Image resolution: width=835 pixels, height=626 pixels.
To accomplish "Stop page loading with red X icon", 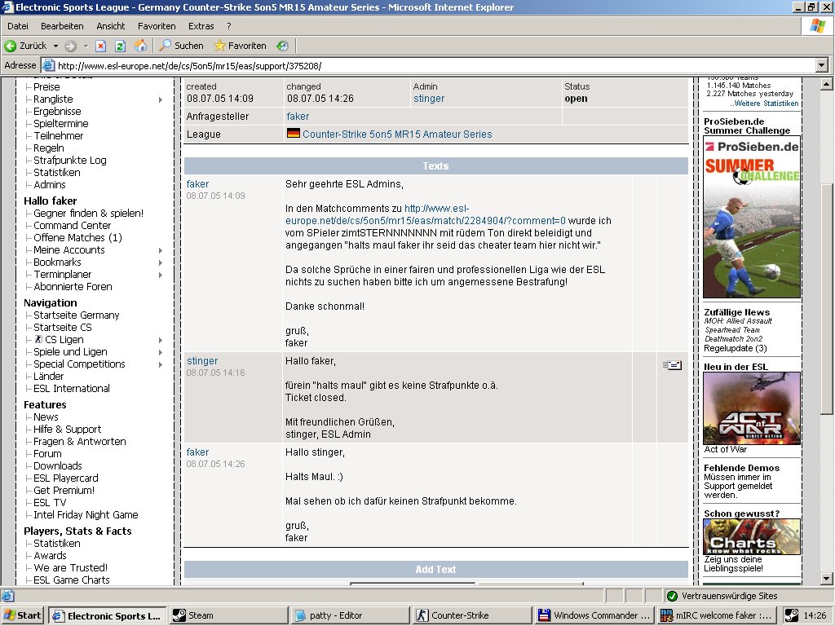I will (x=100, y=46).
